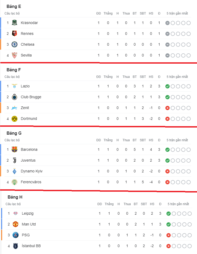Click Lazio's green win result indicator
This screenshot has width=197, height=254.
coord(168,86)
